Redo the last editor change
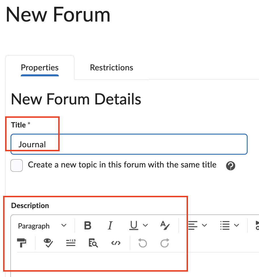The height and width of the screenshot is (277, 259). 164,243
